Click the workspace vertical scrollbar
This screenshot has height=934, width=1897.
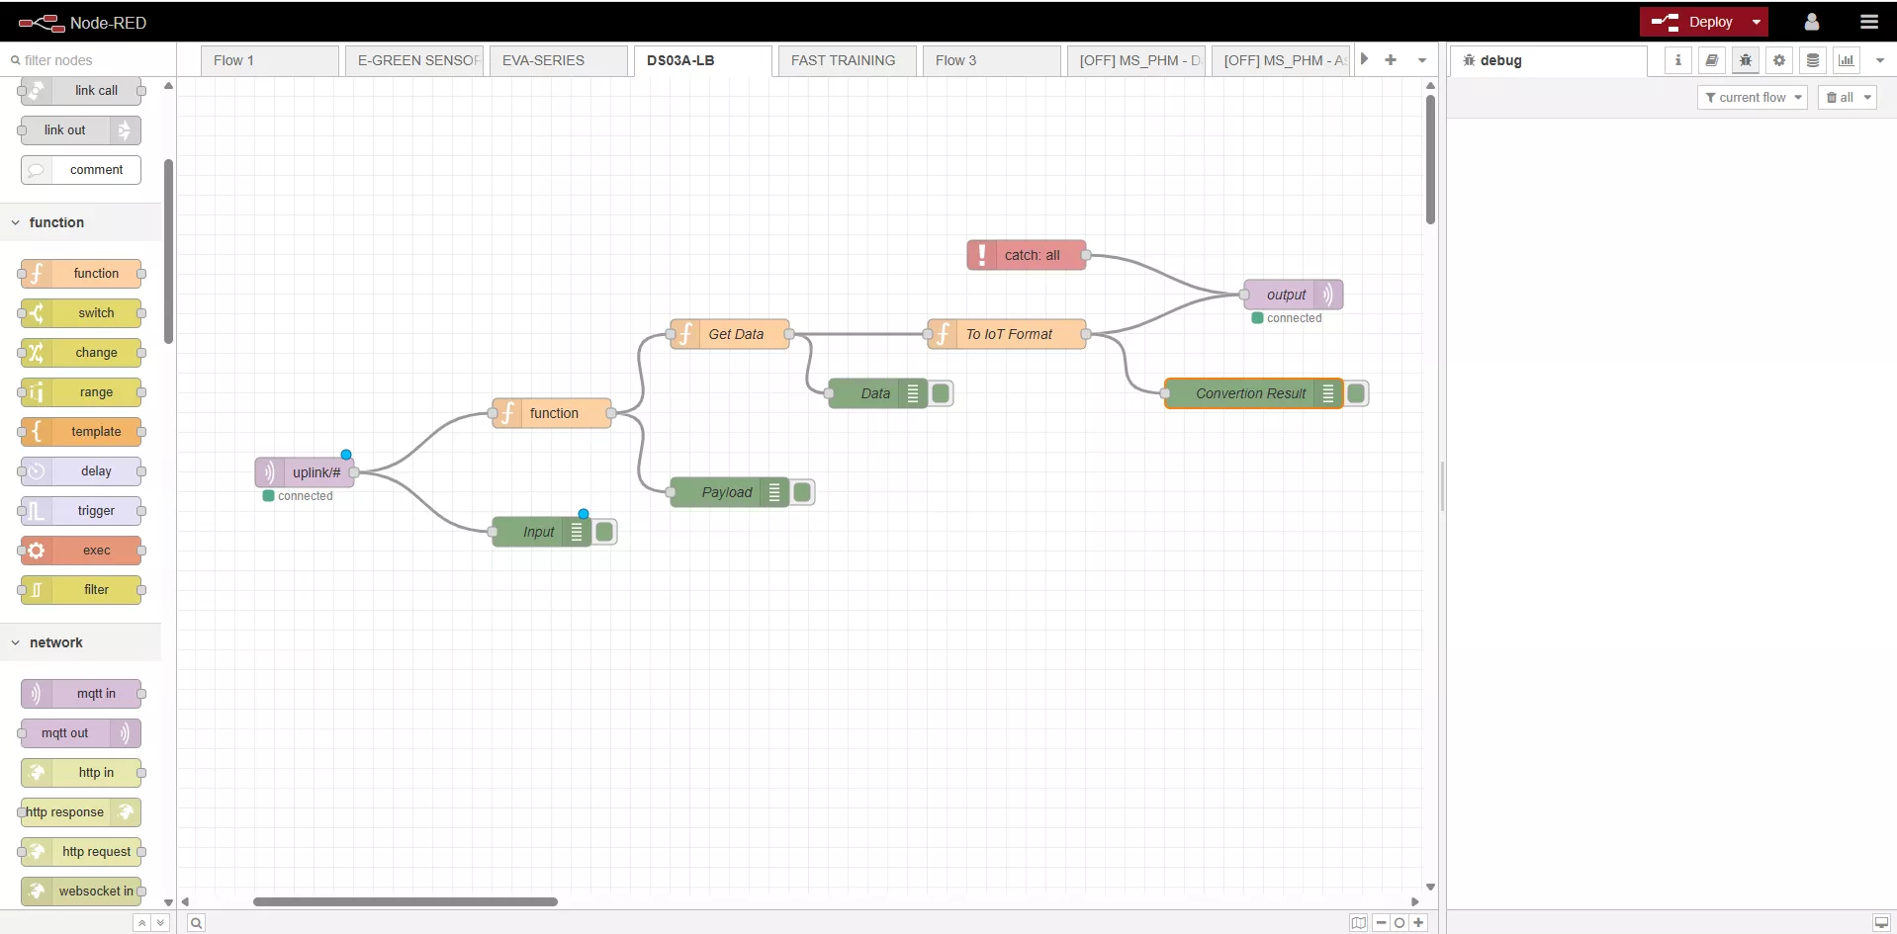[x=1430, y=158]
